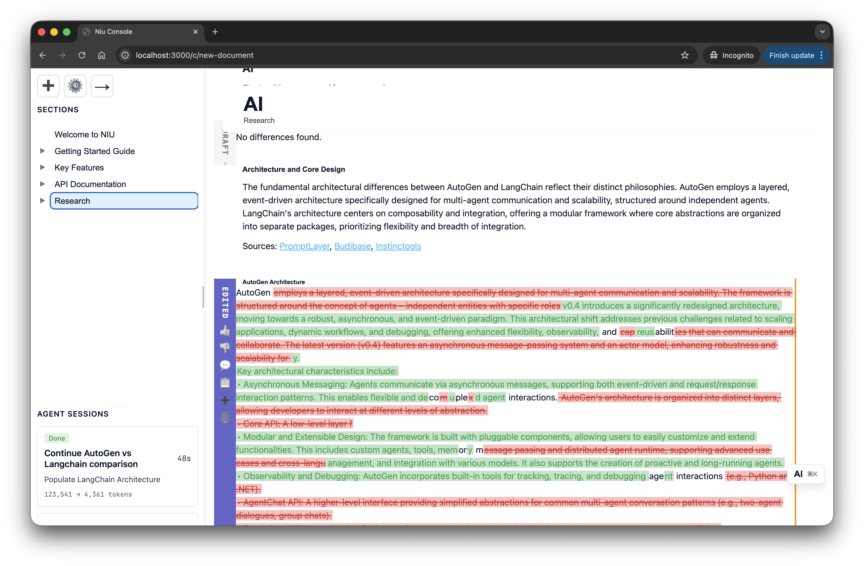Expand the Research section arrow
The height and width of the screenshot is (566, 864).
[x=43, y=201]
